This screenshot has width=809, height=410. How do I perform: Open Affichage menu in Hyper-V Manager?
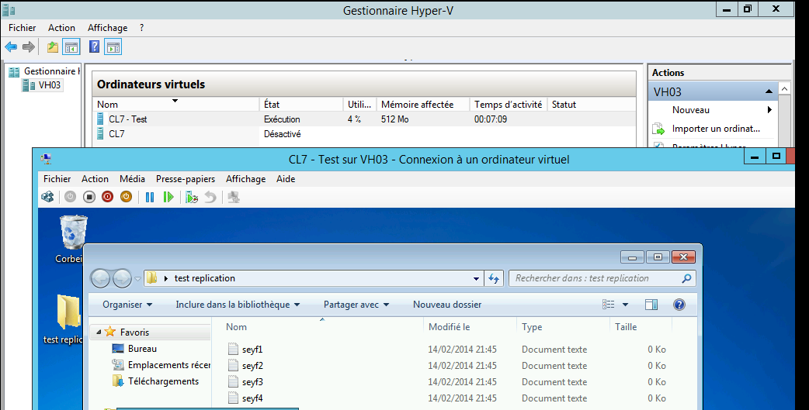[107, 28]
